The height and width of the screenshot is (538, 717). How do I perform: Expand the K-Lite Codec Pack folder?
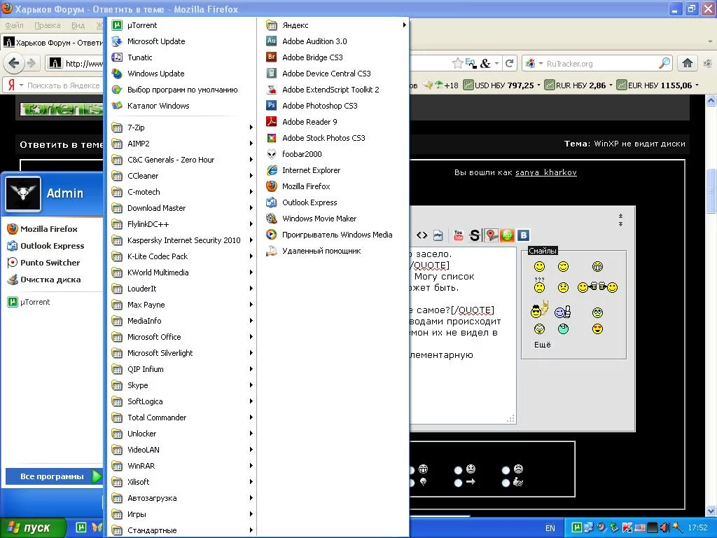coord(181,256)
